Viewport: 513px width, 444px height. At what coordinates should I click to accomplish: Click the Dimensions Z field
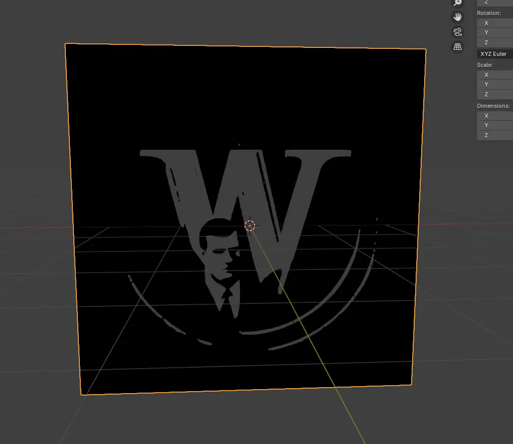(x=495, y=135)
